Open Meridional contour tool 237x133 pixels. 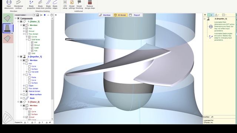coord(19,4)
